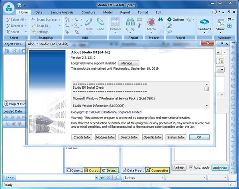Click the green check run command icon
239x189 pixels.
pos(102,177)
